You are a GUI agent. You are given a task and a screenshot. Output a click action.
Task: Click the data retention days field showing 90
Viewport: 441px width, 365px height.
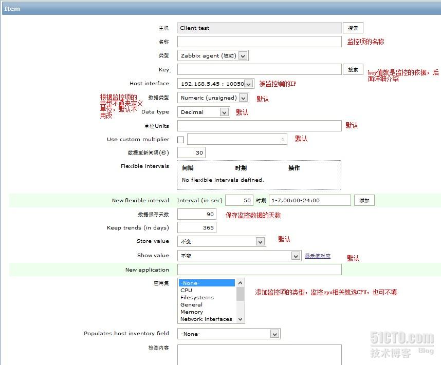pyautogui.click(x=196, y=214)
